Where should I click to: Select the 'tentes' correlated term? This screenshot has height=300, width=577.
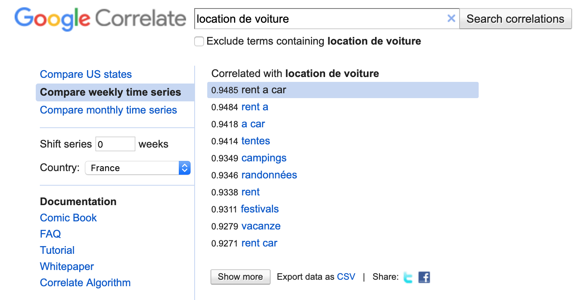256,141
